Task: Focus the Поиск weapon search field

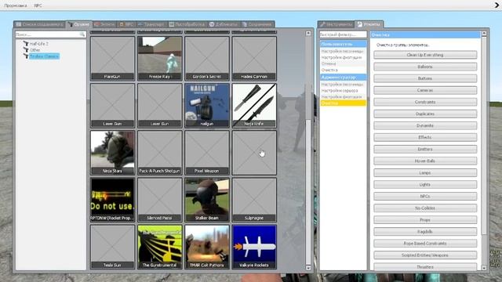Action: click(x=50, y=34)
